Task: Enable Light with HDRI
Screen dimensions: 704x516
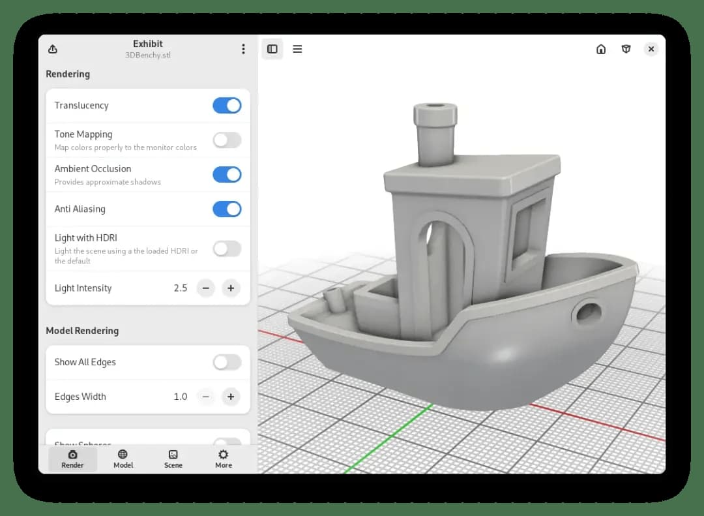Action: 227,249
